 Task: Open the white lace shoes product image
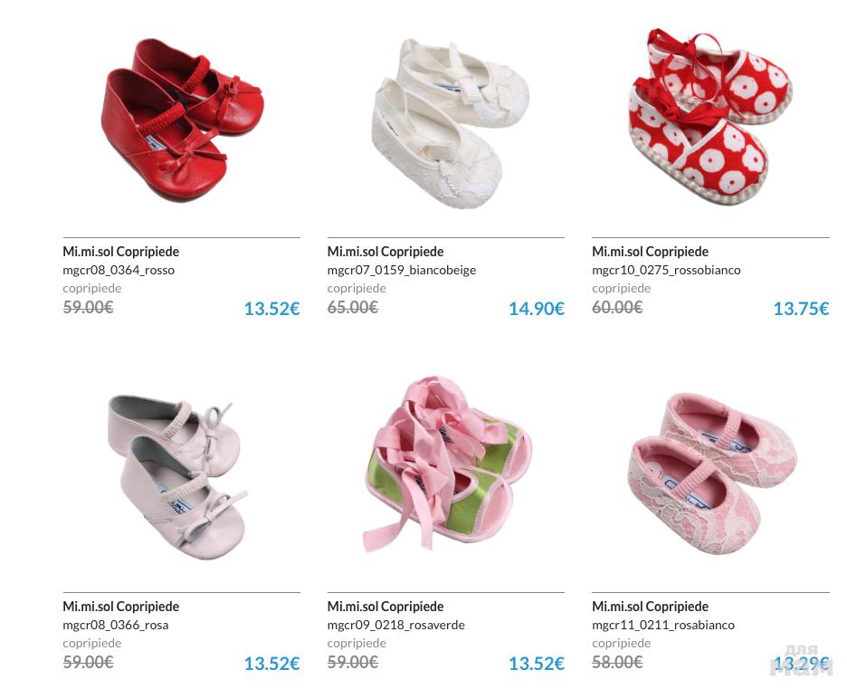[x=450, y=124]
